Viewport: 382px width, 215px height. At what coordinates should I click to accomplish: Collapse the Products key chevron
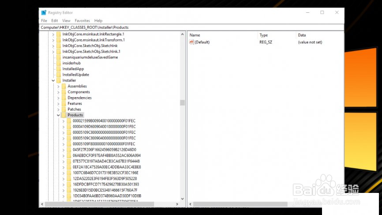58,115
